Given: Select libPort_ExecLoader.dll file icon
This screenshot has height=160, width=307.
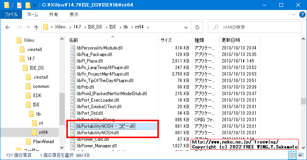Looking at the screenshot, I should [x=73, y=100].
